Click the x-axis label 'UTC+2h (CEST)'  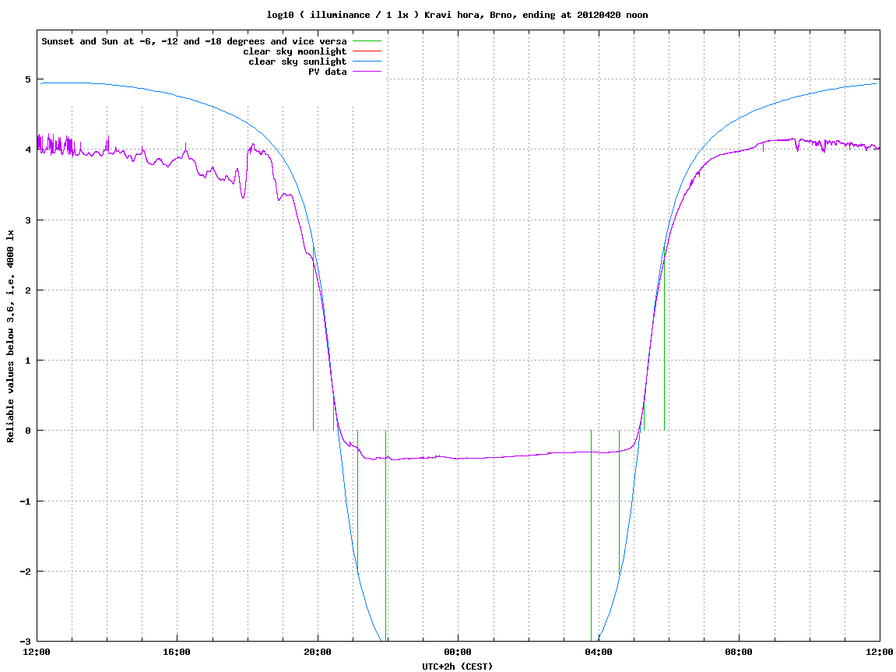coord(457,667)
